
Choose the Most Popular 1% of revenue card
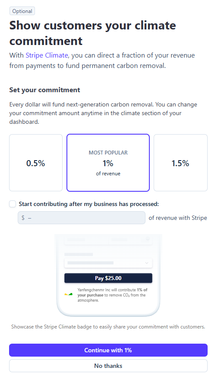(108, 163)
